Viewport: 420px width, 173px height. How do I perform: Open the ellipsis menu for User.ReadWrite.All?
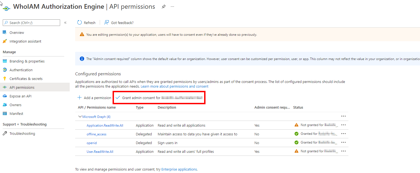(x=343, y=151)
